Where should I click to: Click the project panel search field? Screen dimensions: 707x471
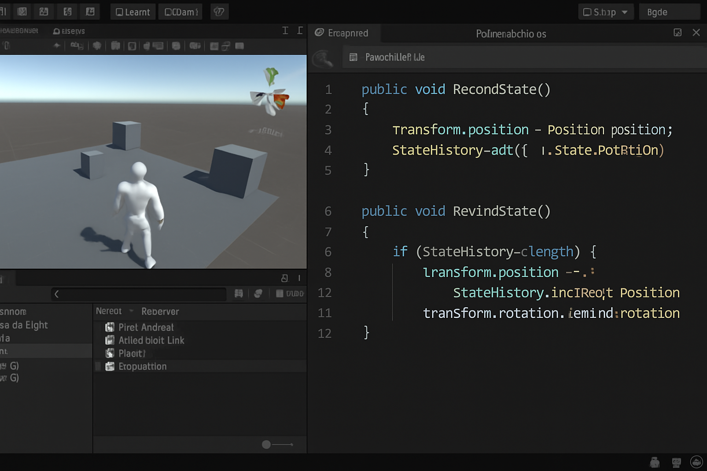139,294
